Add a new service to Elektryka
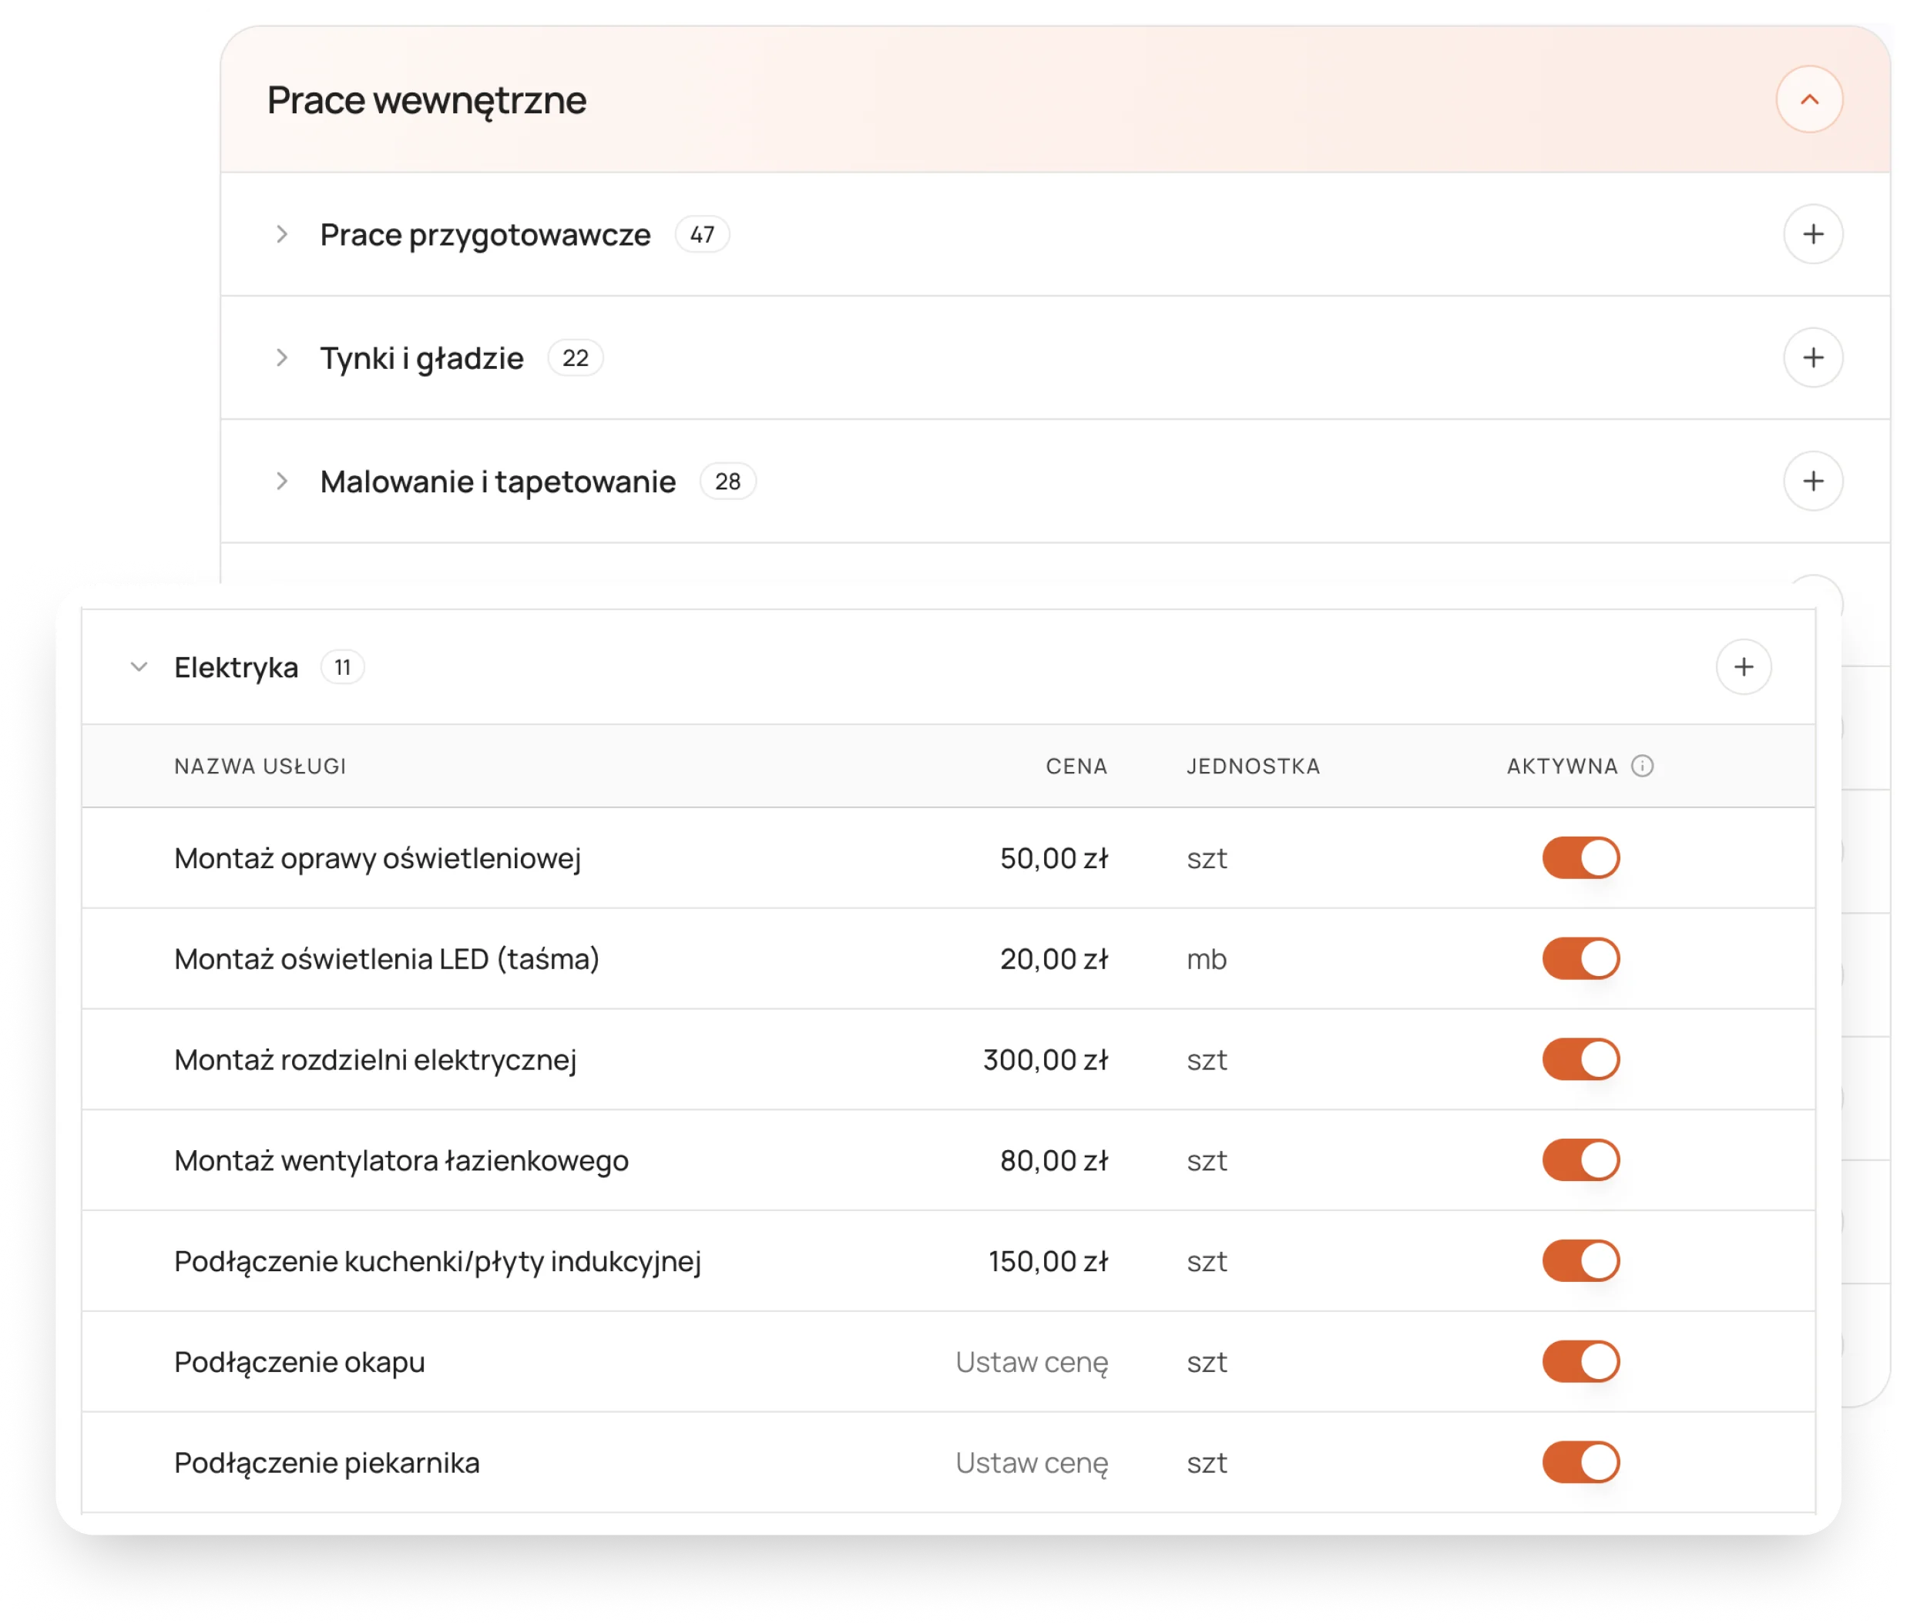Image resolution: width=1917 pixels, height=1624 pixels. [1743, 667]
